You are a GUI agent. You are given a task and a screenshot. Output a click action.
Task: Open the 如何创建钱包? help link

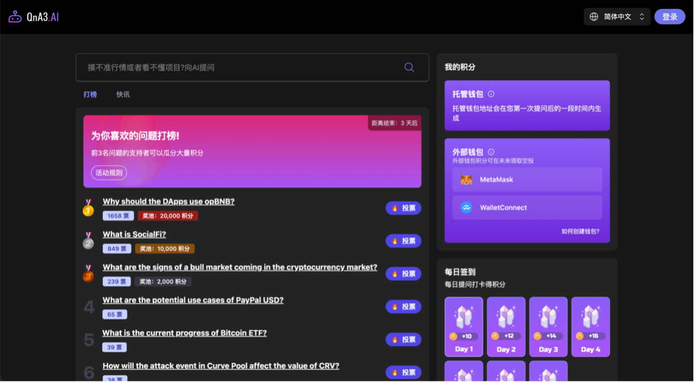[x=580, y=231]
